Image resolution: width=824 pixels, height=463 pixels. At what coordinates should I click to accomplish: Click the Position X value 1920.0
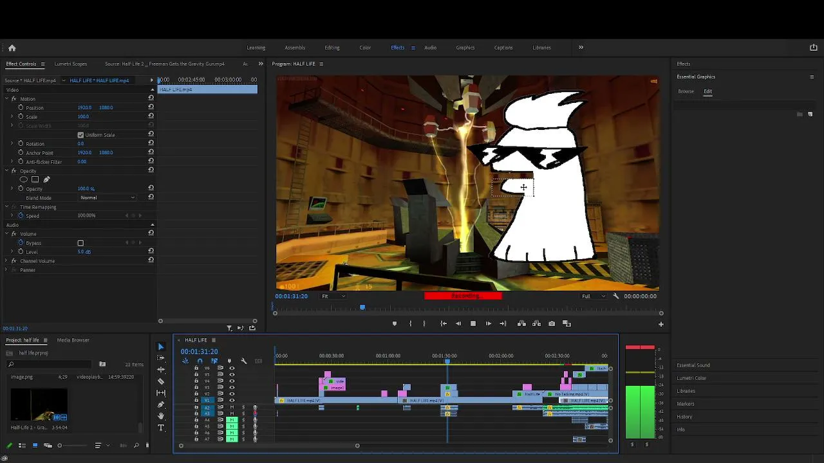point(84,107)
